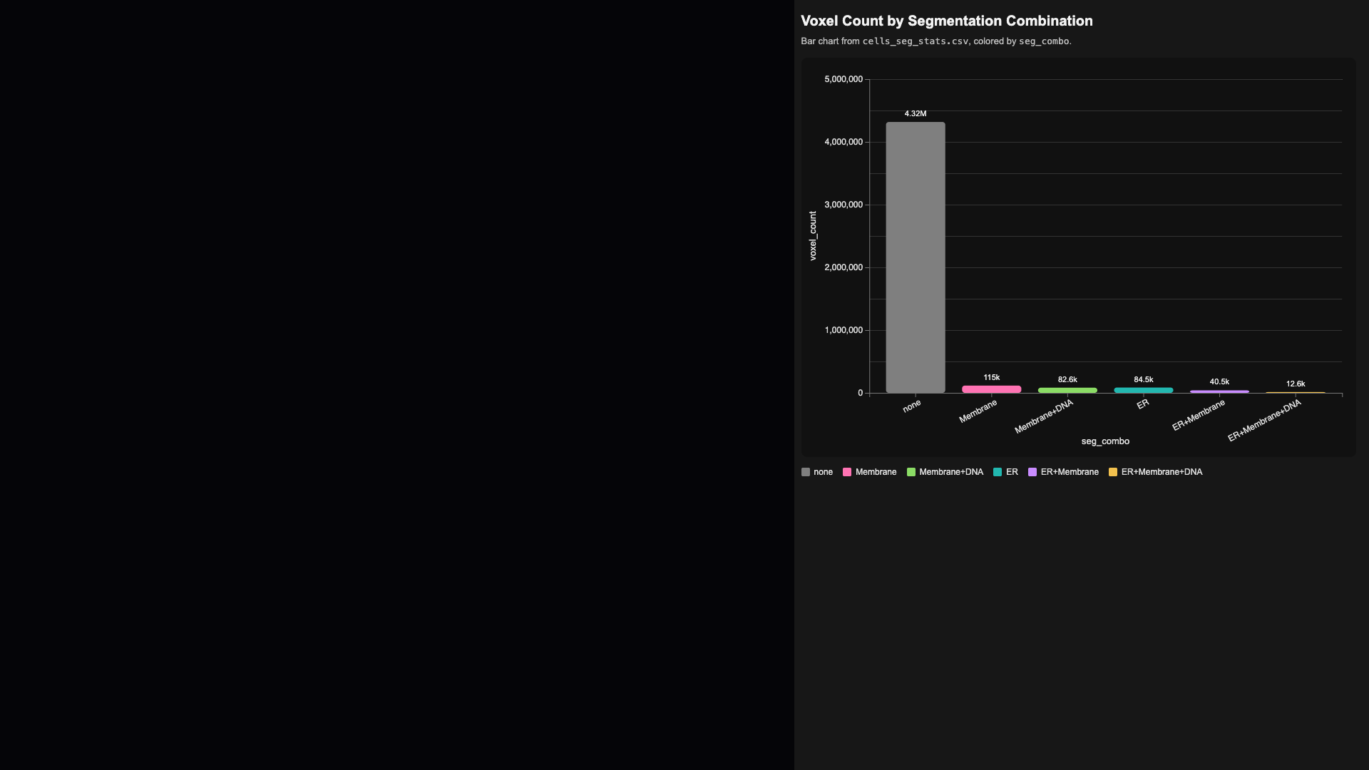
Task: Click the 3,000,000 y-axis tick label
Action: (844, 205)
